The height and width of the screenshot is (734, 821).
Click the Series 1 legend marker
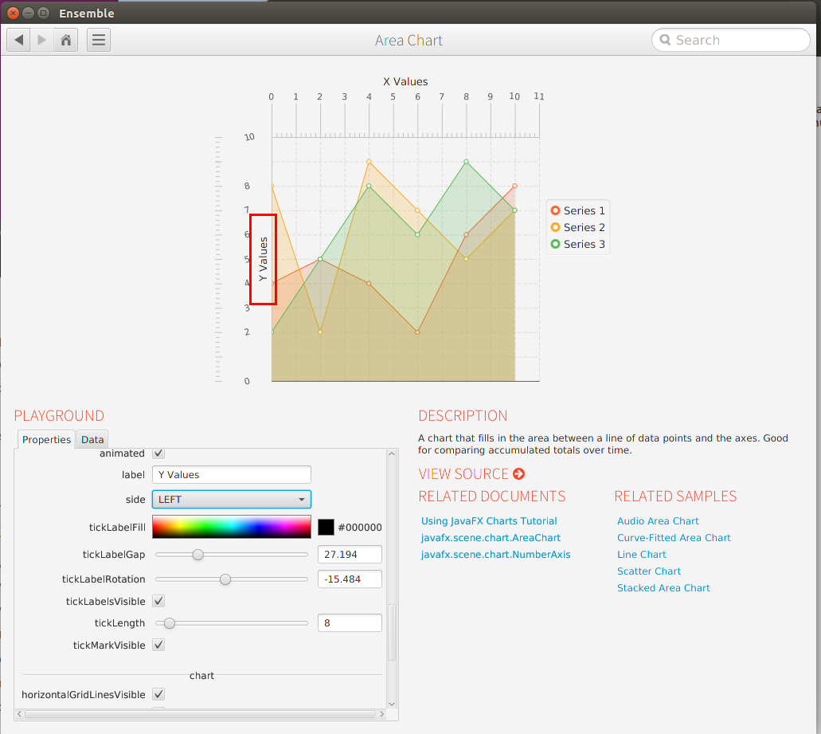pos(555,210)
